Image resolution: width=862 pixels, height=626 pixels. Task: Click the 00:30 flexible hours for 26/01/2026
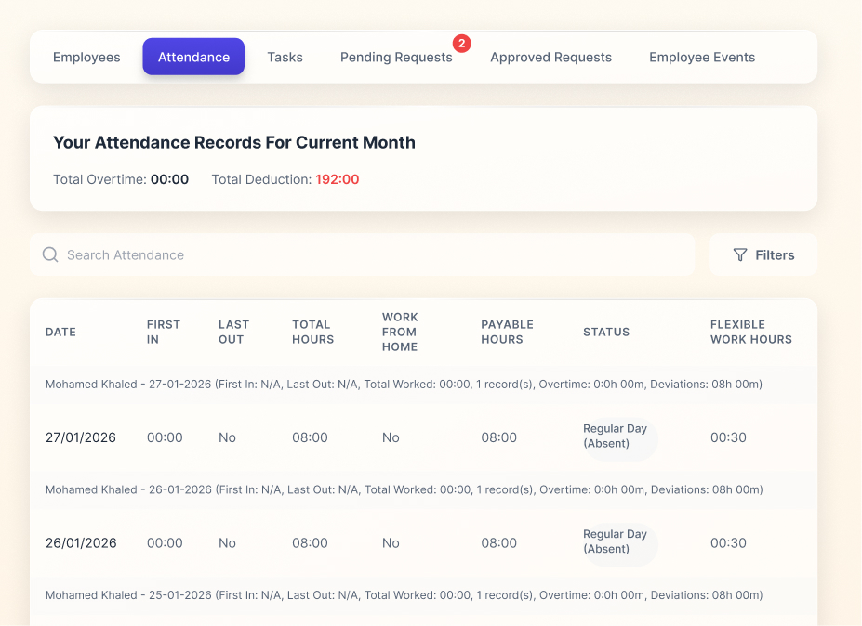click(x=728, y=543)
